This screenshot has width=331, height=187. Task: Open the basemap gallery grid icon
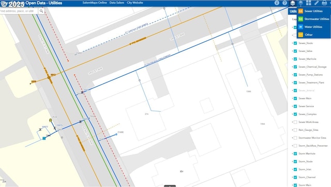[309, 3]
